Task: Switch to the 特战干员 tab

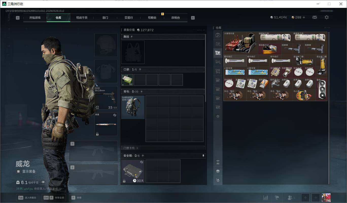Action: pyautogui.click(x=82, y=18)
